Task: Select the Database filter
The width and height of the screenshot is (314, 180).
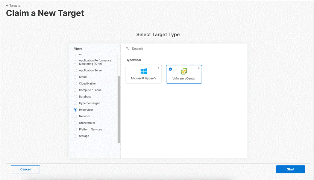Action: pyautogui.click(x=75, y=97)
